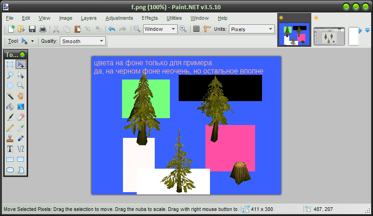The height and width of the screenshot is (216, 373).
Task: Open a file with Open icon
Action: tap(21, 29)
